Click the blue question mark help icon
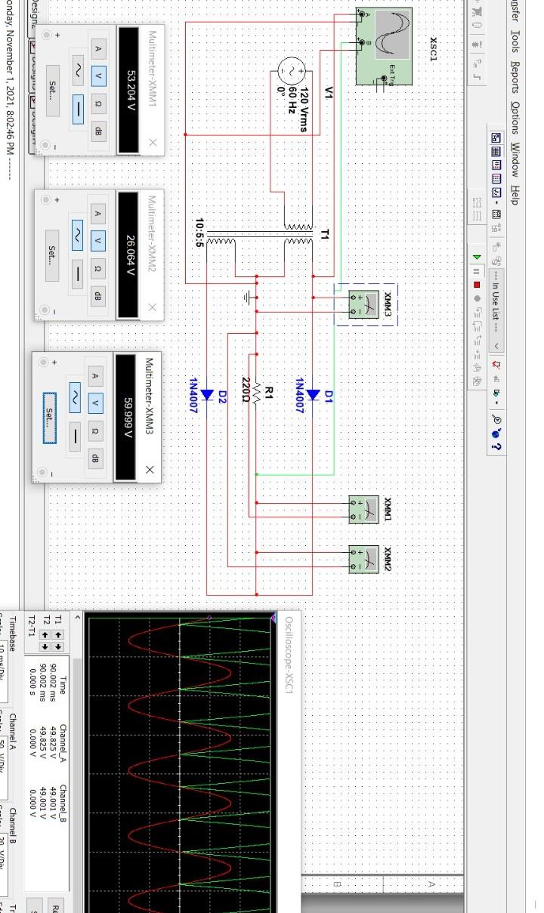 [x=496, y=446]
